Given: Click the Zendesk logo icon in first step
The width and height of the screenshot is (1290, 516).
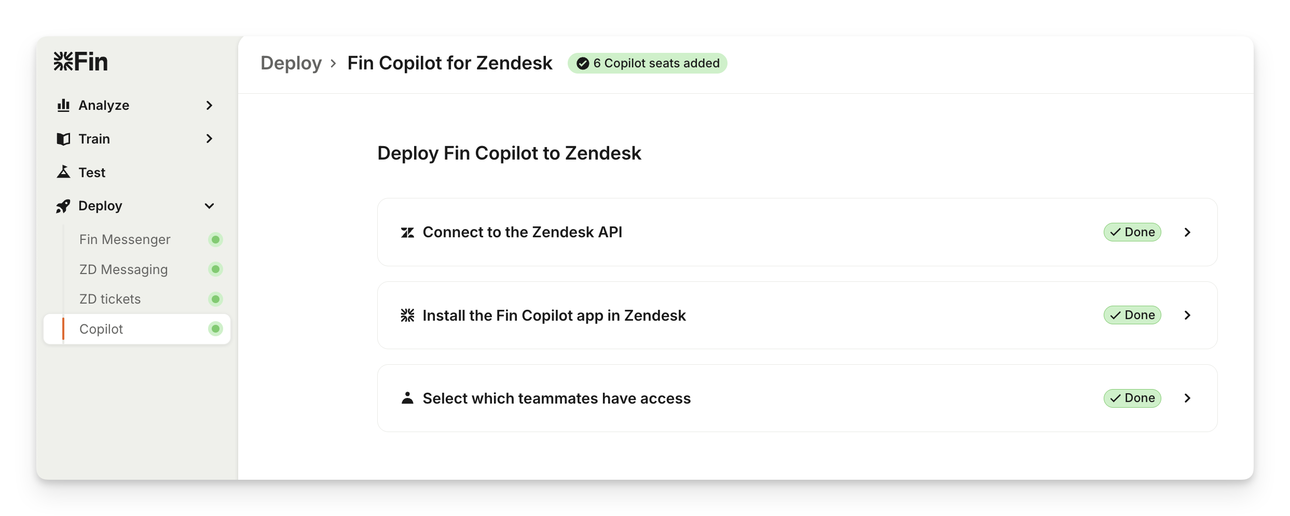Looking at the screenshot, I should point(407,233).
